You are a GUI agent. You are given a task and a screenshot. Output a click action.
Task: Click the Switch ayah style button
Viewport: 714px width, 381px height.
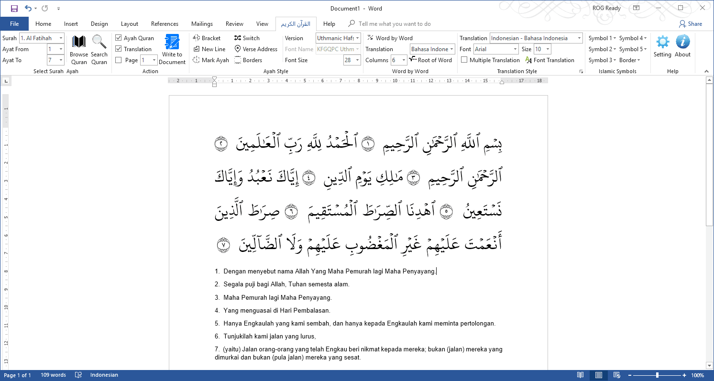click(247, 38)
